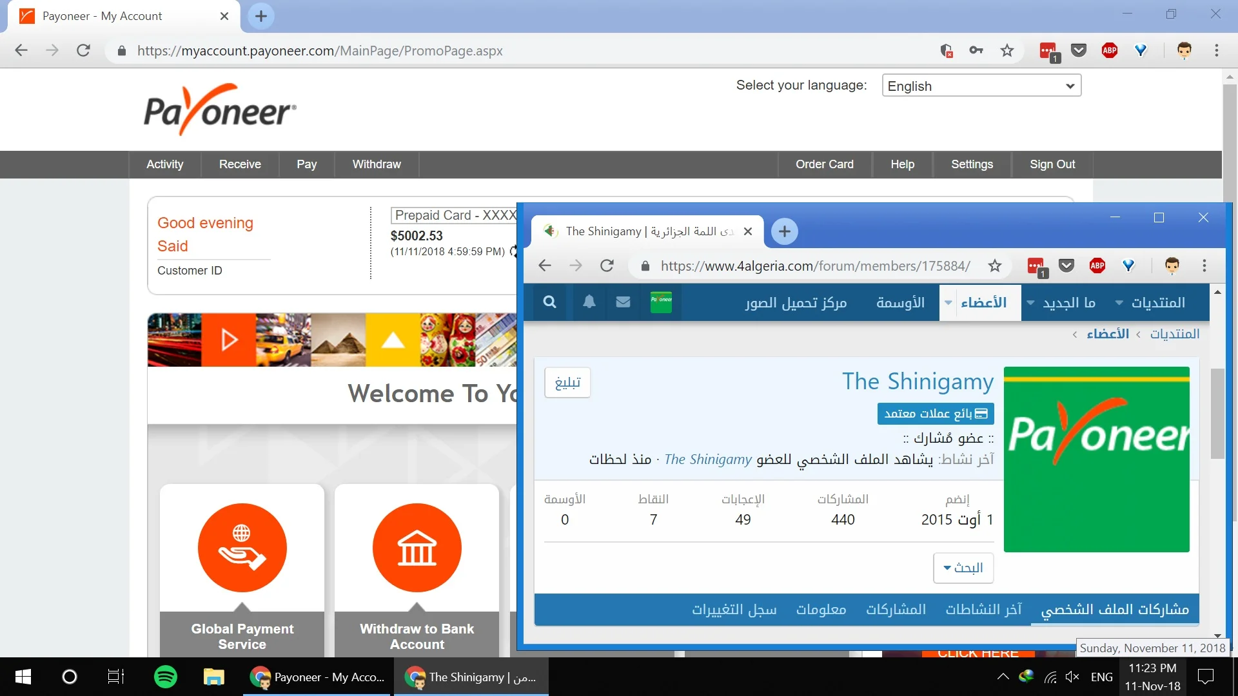Click the Global Payment Service icon

[242, 548]
